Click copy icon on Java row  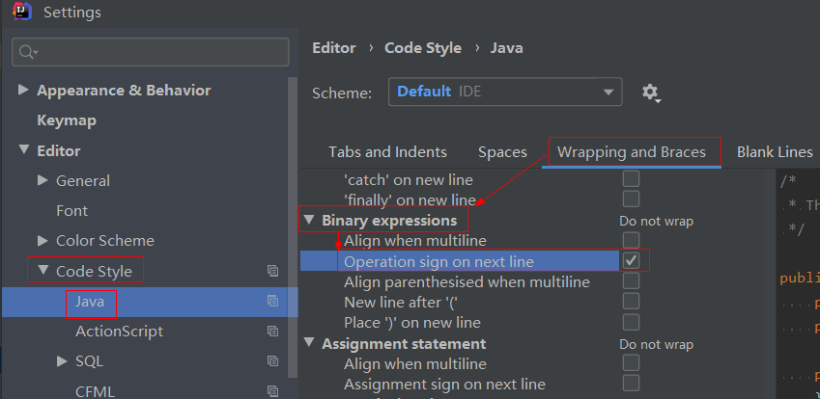pos(272,301)
